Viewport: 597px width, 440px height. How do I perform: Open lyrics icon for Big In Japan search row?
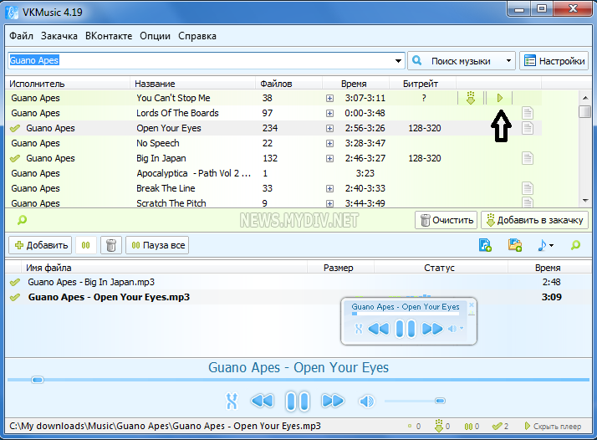pyautogui.click(x=528, y=158)
